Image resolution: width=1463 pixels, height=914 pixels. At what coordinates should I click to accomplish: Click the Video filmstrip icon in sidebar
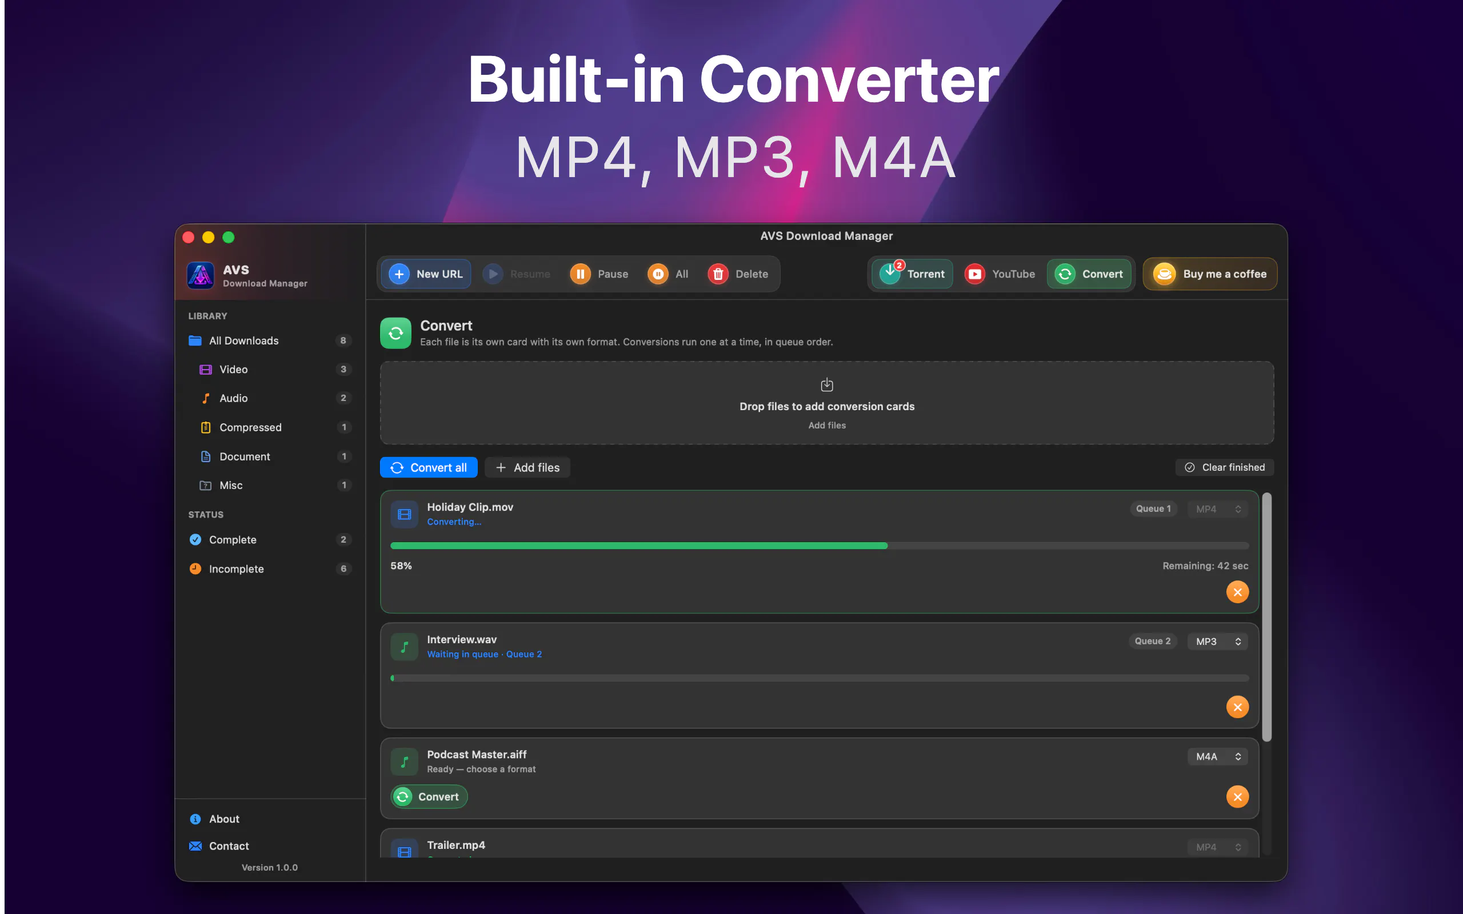[x=206, y=370]
